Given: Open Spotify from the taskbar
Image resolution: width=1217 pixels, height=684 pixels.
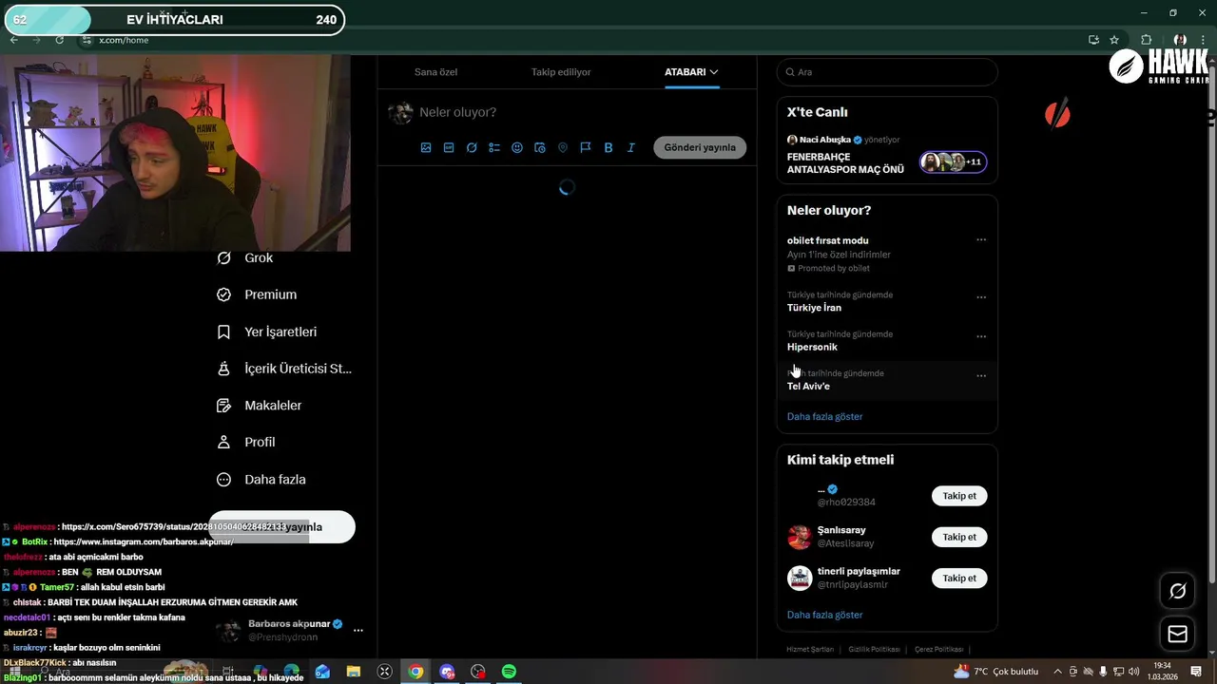Looking at the screenshot, I should pyautogui.click(x=509, y=672).
